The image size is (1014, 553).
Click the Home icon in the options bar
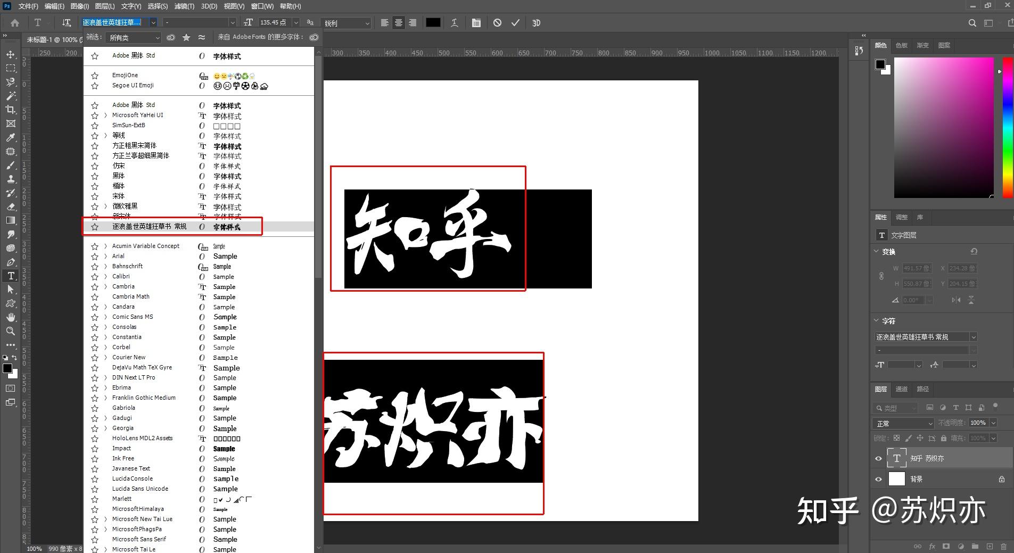(15, 23)
